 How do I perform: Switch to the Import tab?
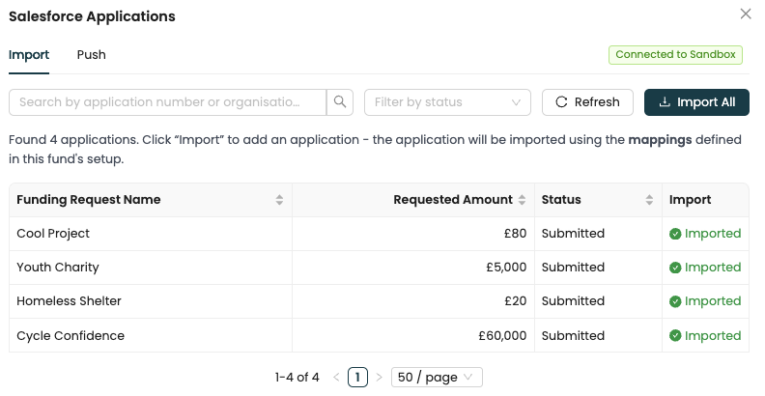click(29, 55)
